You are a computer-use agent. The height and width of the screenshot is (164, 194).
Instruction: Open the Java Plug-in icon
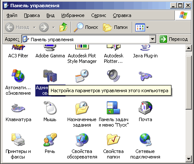[145, 48]
